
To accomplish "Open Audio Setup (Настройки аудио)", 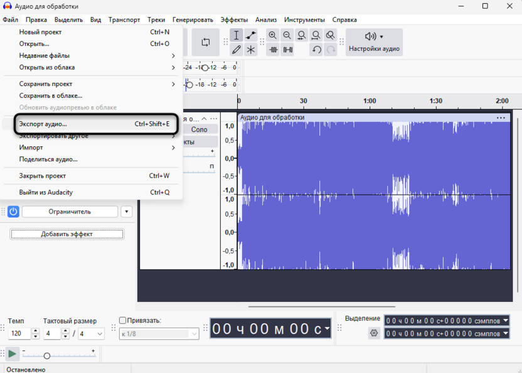I will click(374, 42).
